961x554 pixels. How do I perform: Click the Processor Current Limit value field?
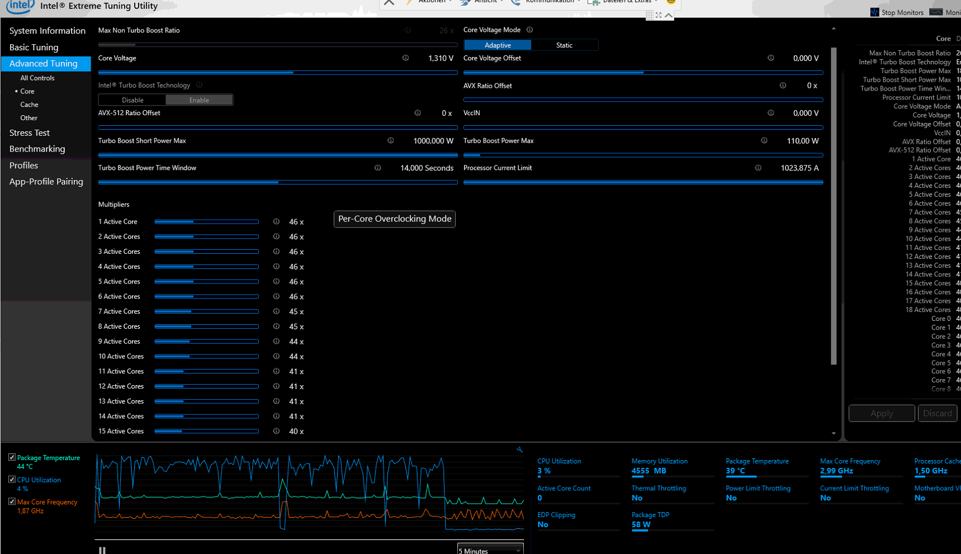(x=799, y=168)
